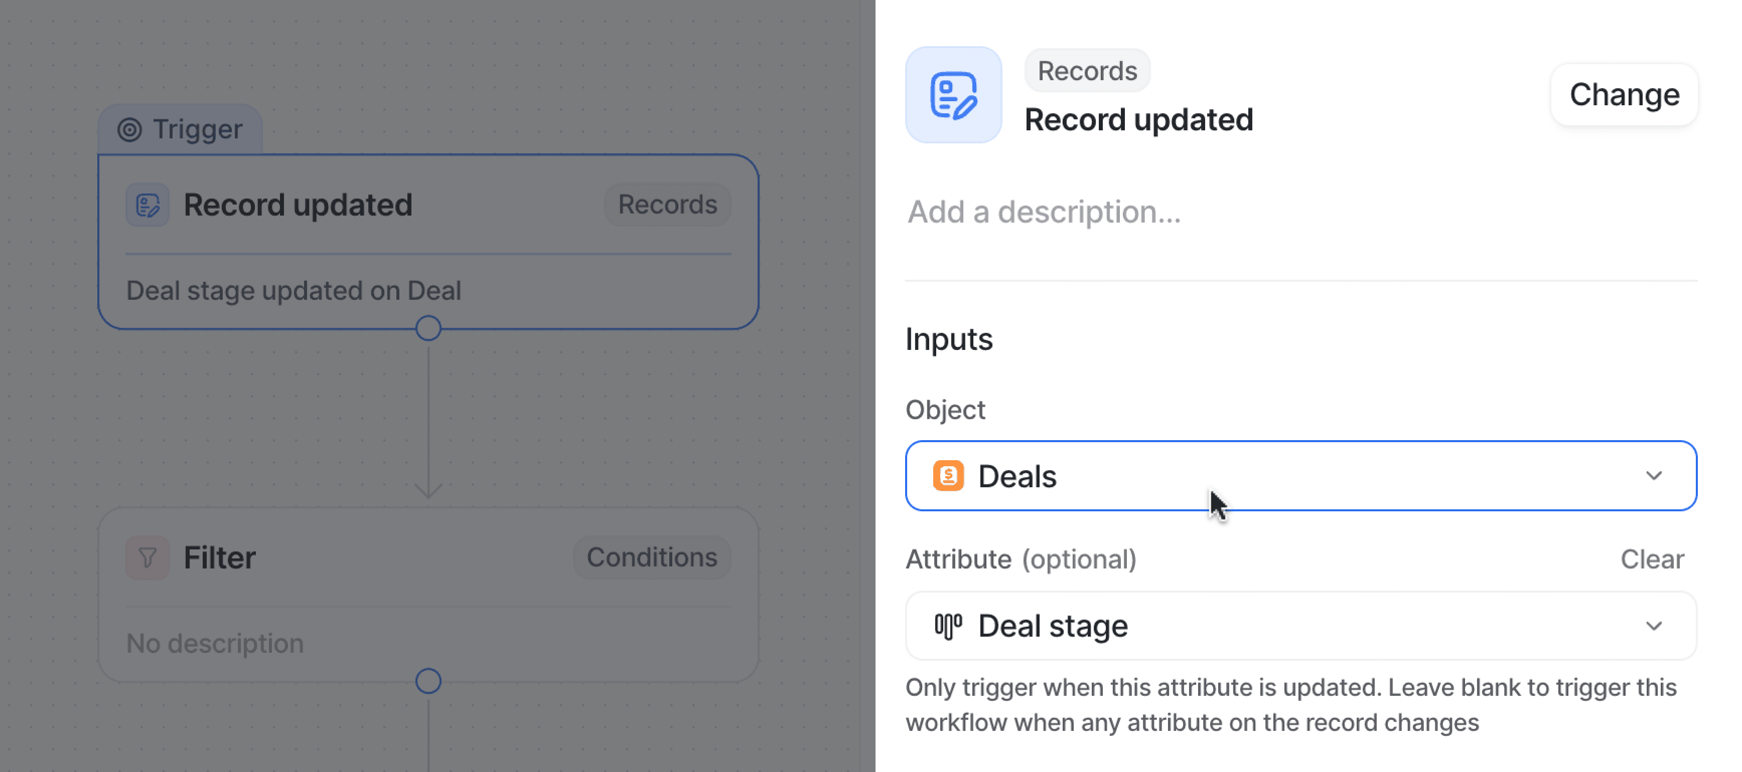
Task: Open the Deal stage attribute dropdown
Action: click(1301, 626)
